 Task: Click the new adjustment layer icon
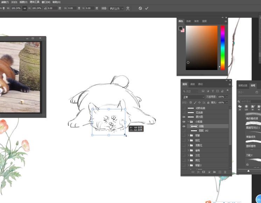[209, 172]
